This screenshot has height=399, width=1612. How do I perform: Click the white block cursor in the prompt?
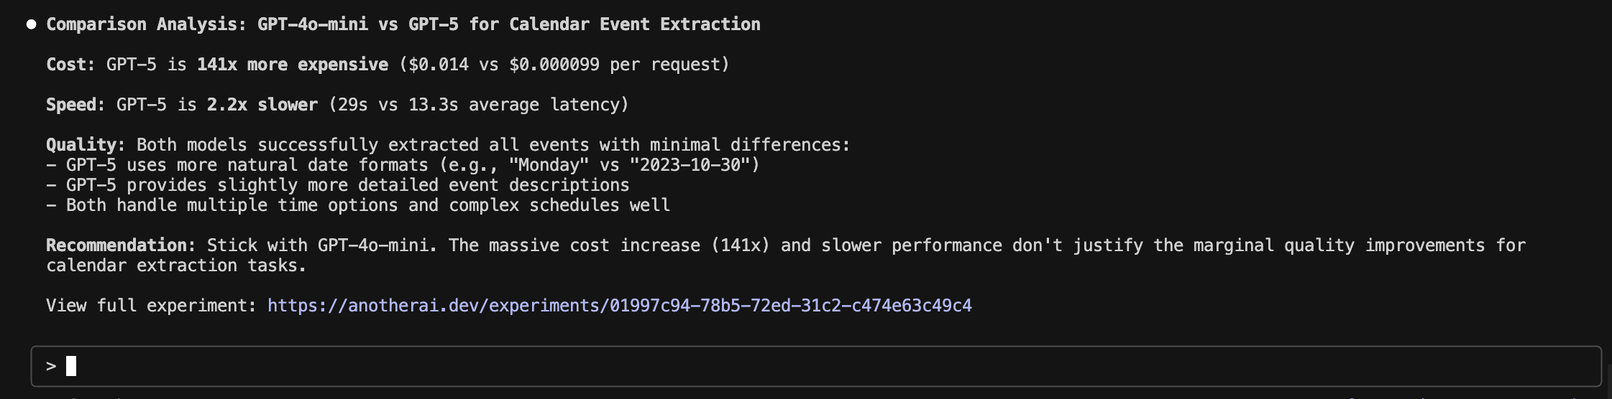tap(71, 366)
